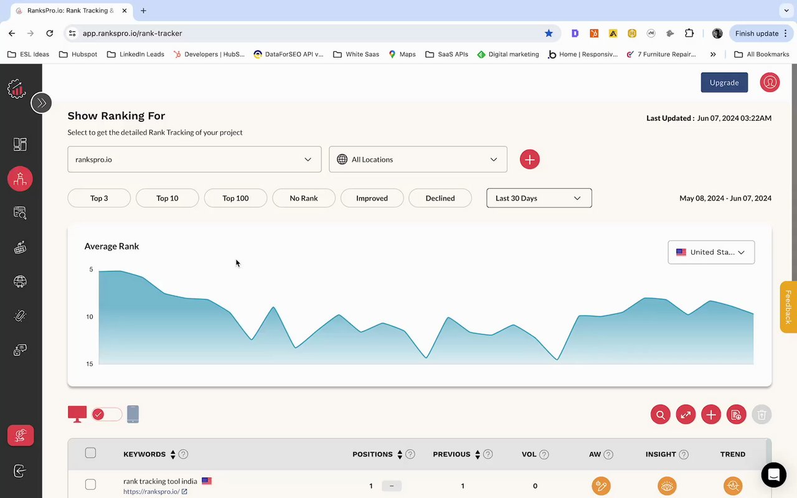Open the globe icon in the left sidebar
797x498 pixels.
[x=20, y=281]
